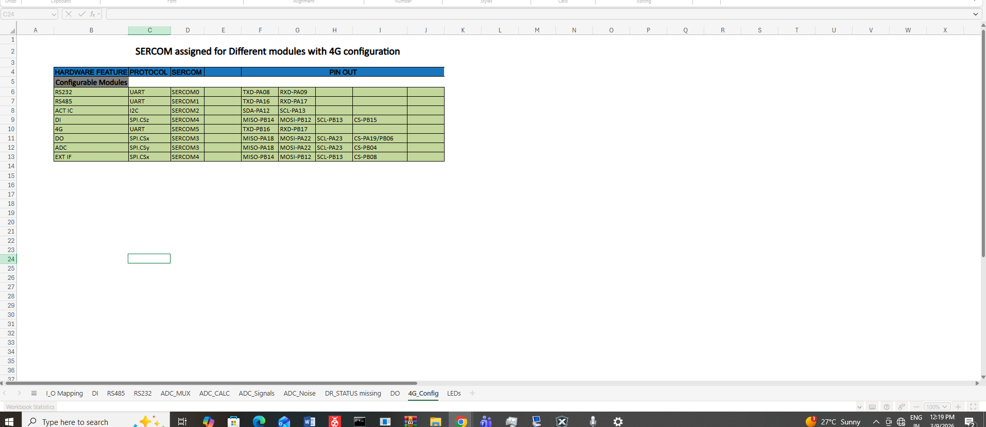Expand the formula bar with chevron

click(x=975, y=14)
